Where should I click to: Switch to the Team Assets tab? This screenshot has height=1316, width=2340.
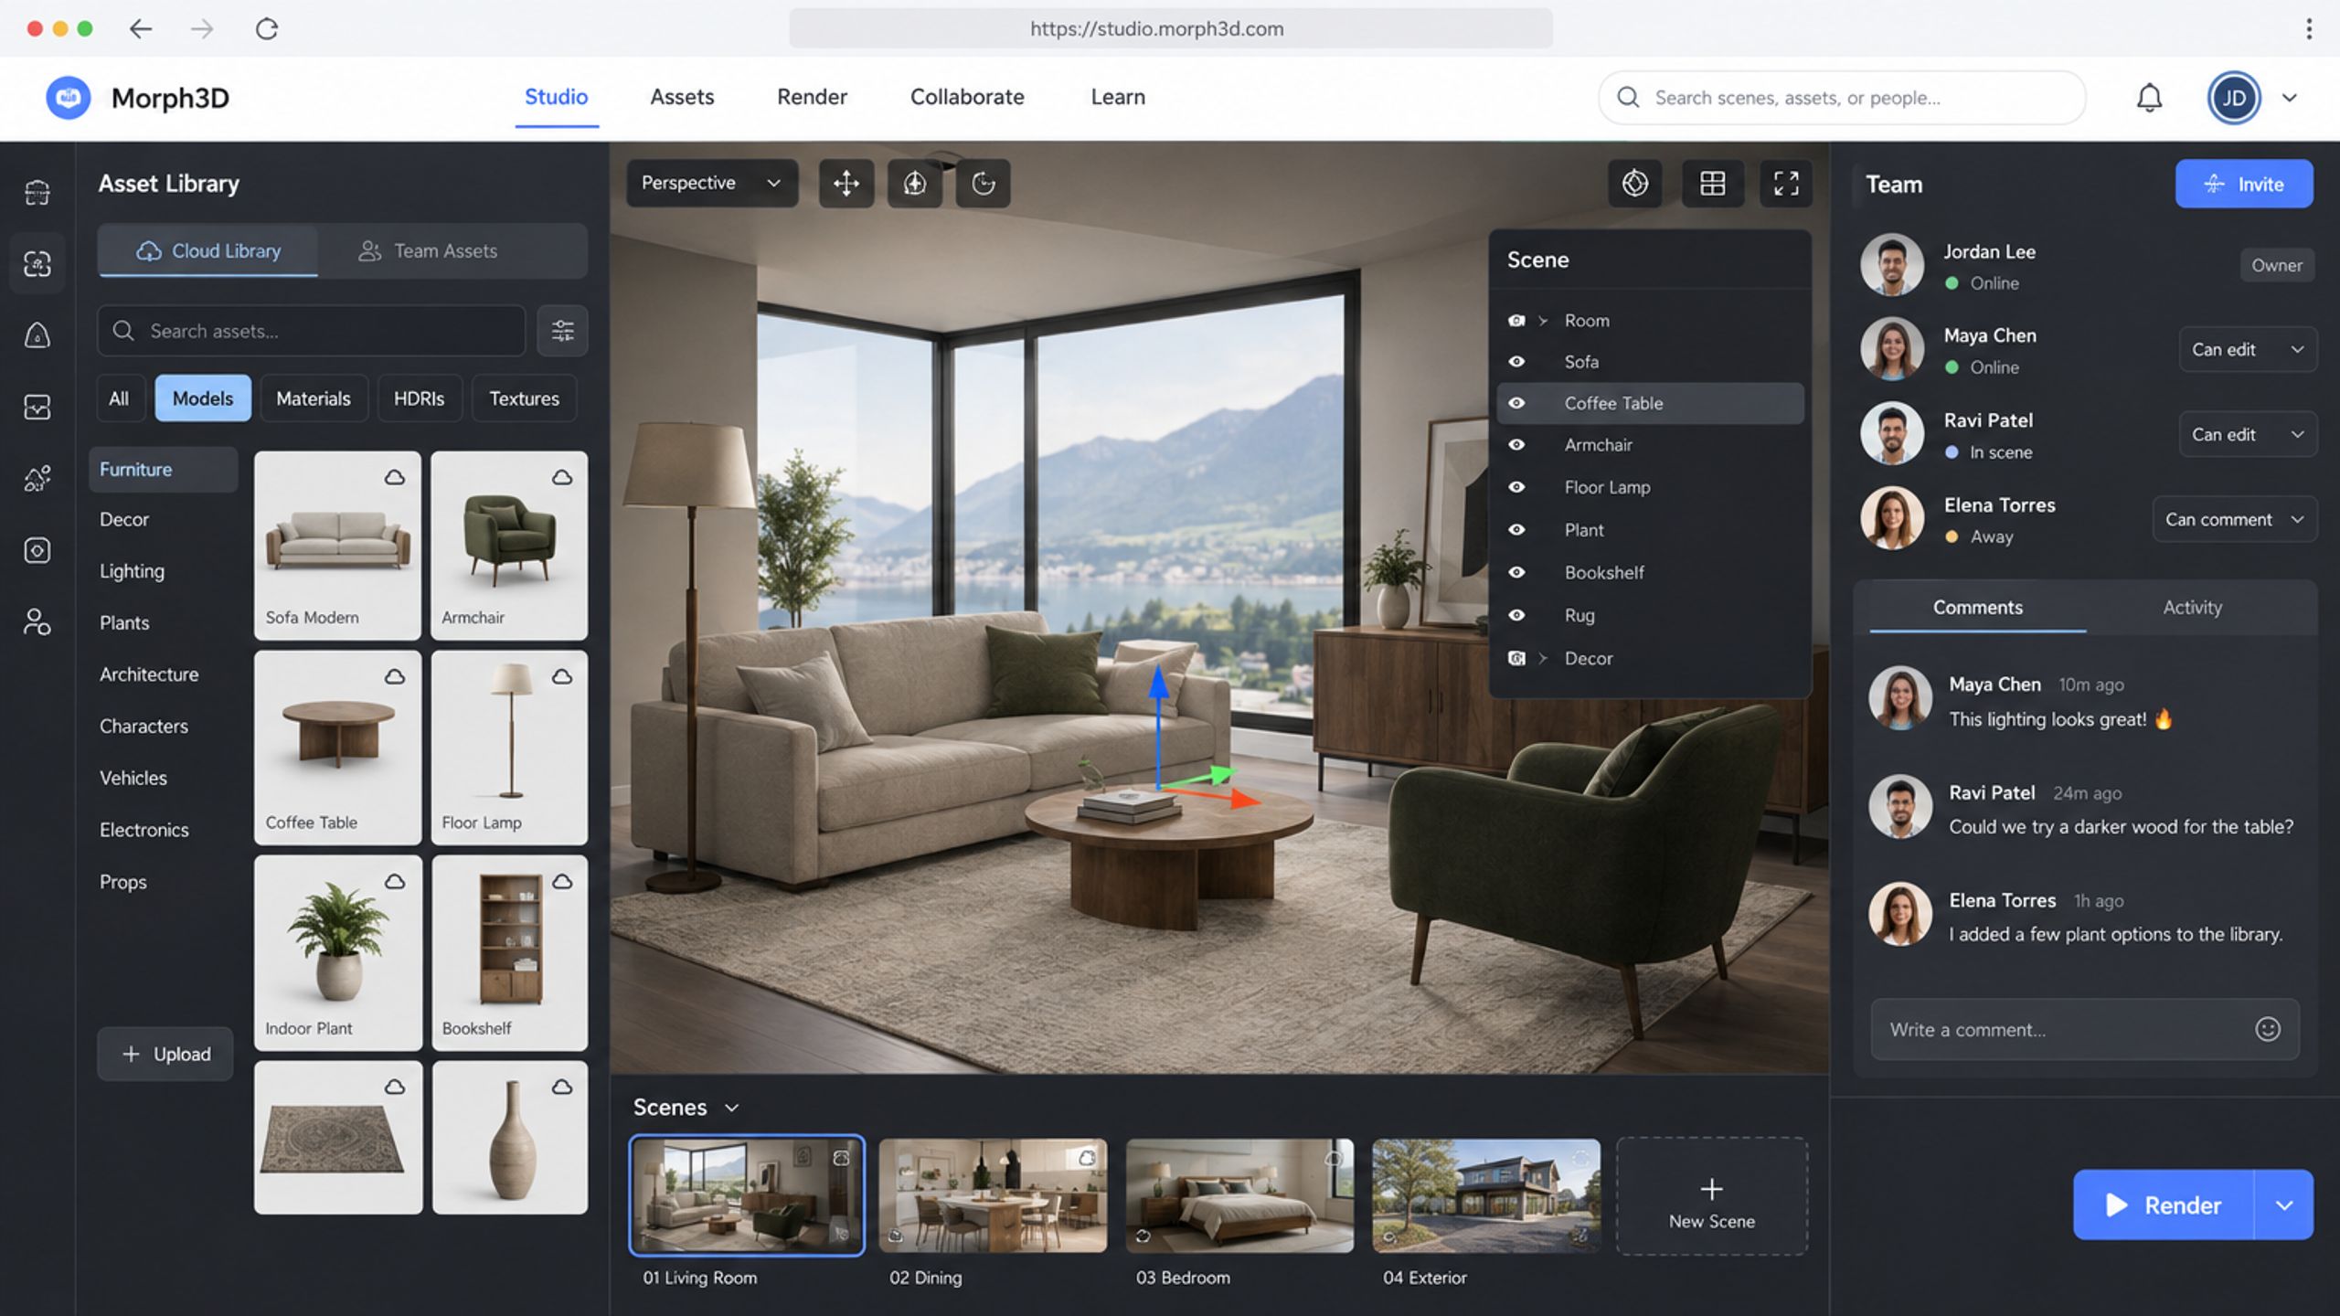pyautogui.click(x=428, y=251)
